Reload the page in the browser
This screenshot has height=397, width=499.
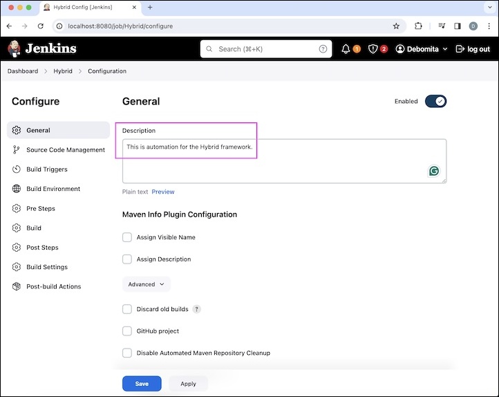[41, 26]
